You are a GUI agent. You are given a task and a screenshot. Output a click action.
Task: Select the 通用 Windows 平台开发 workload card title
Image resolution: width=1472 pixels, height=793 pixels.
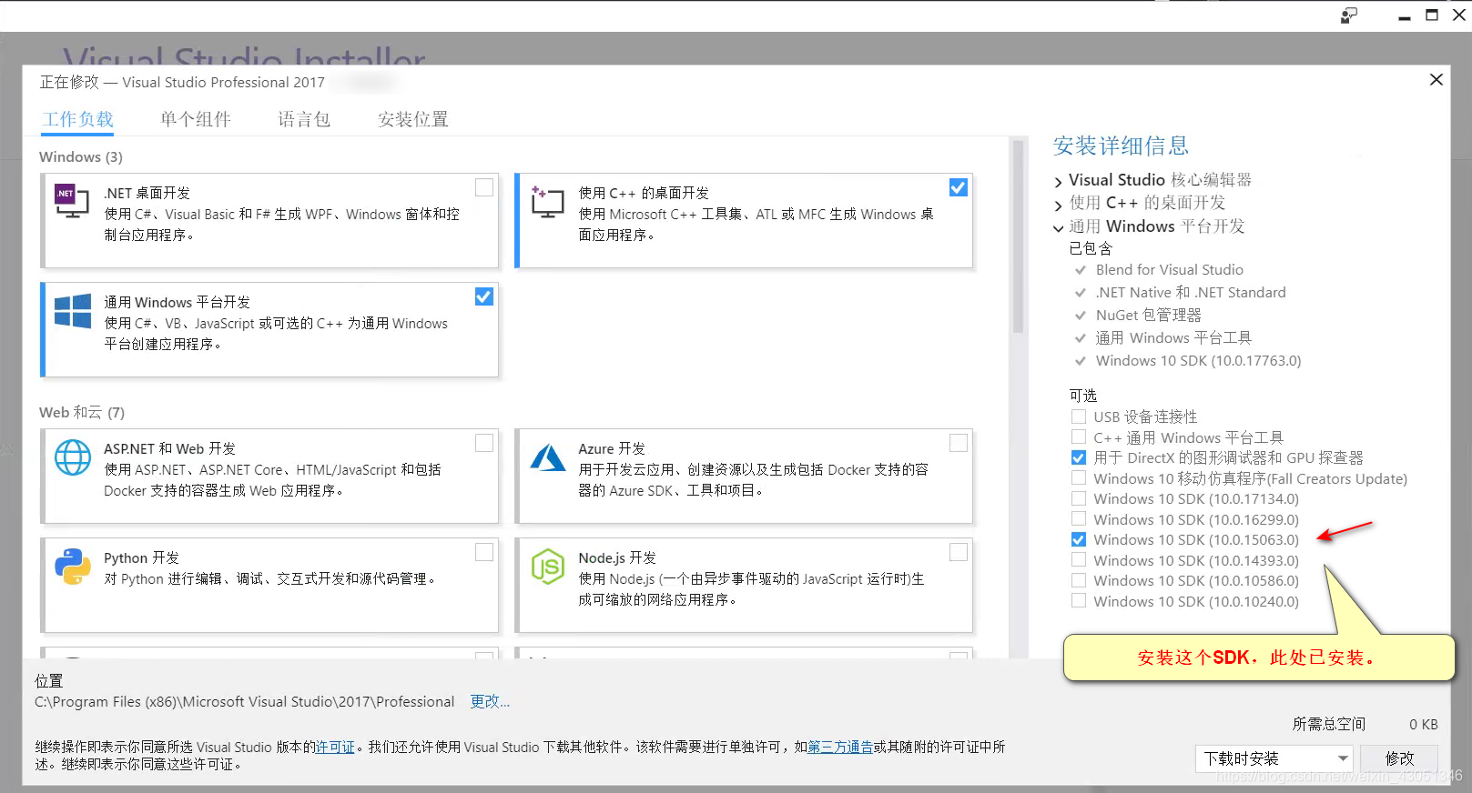point(177,302)
